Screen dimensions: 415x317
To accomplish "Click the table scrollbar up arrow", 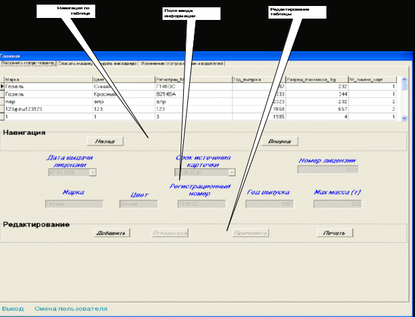I will pyautogui.click(x=404, y=80).
